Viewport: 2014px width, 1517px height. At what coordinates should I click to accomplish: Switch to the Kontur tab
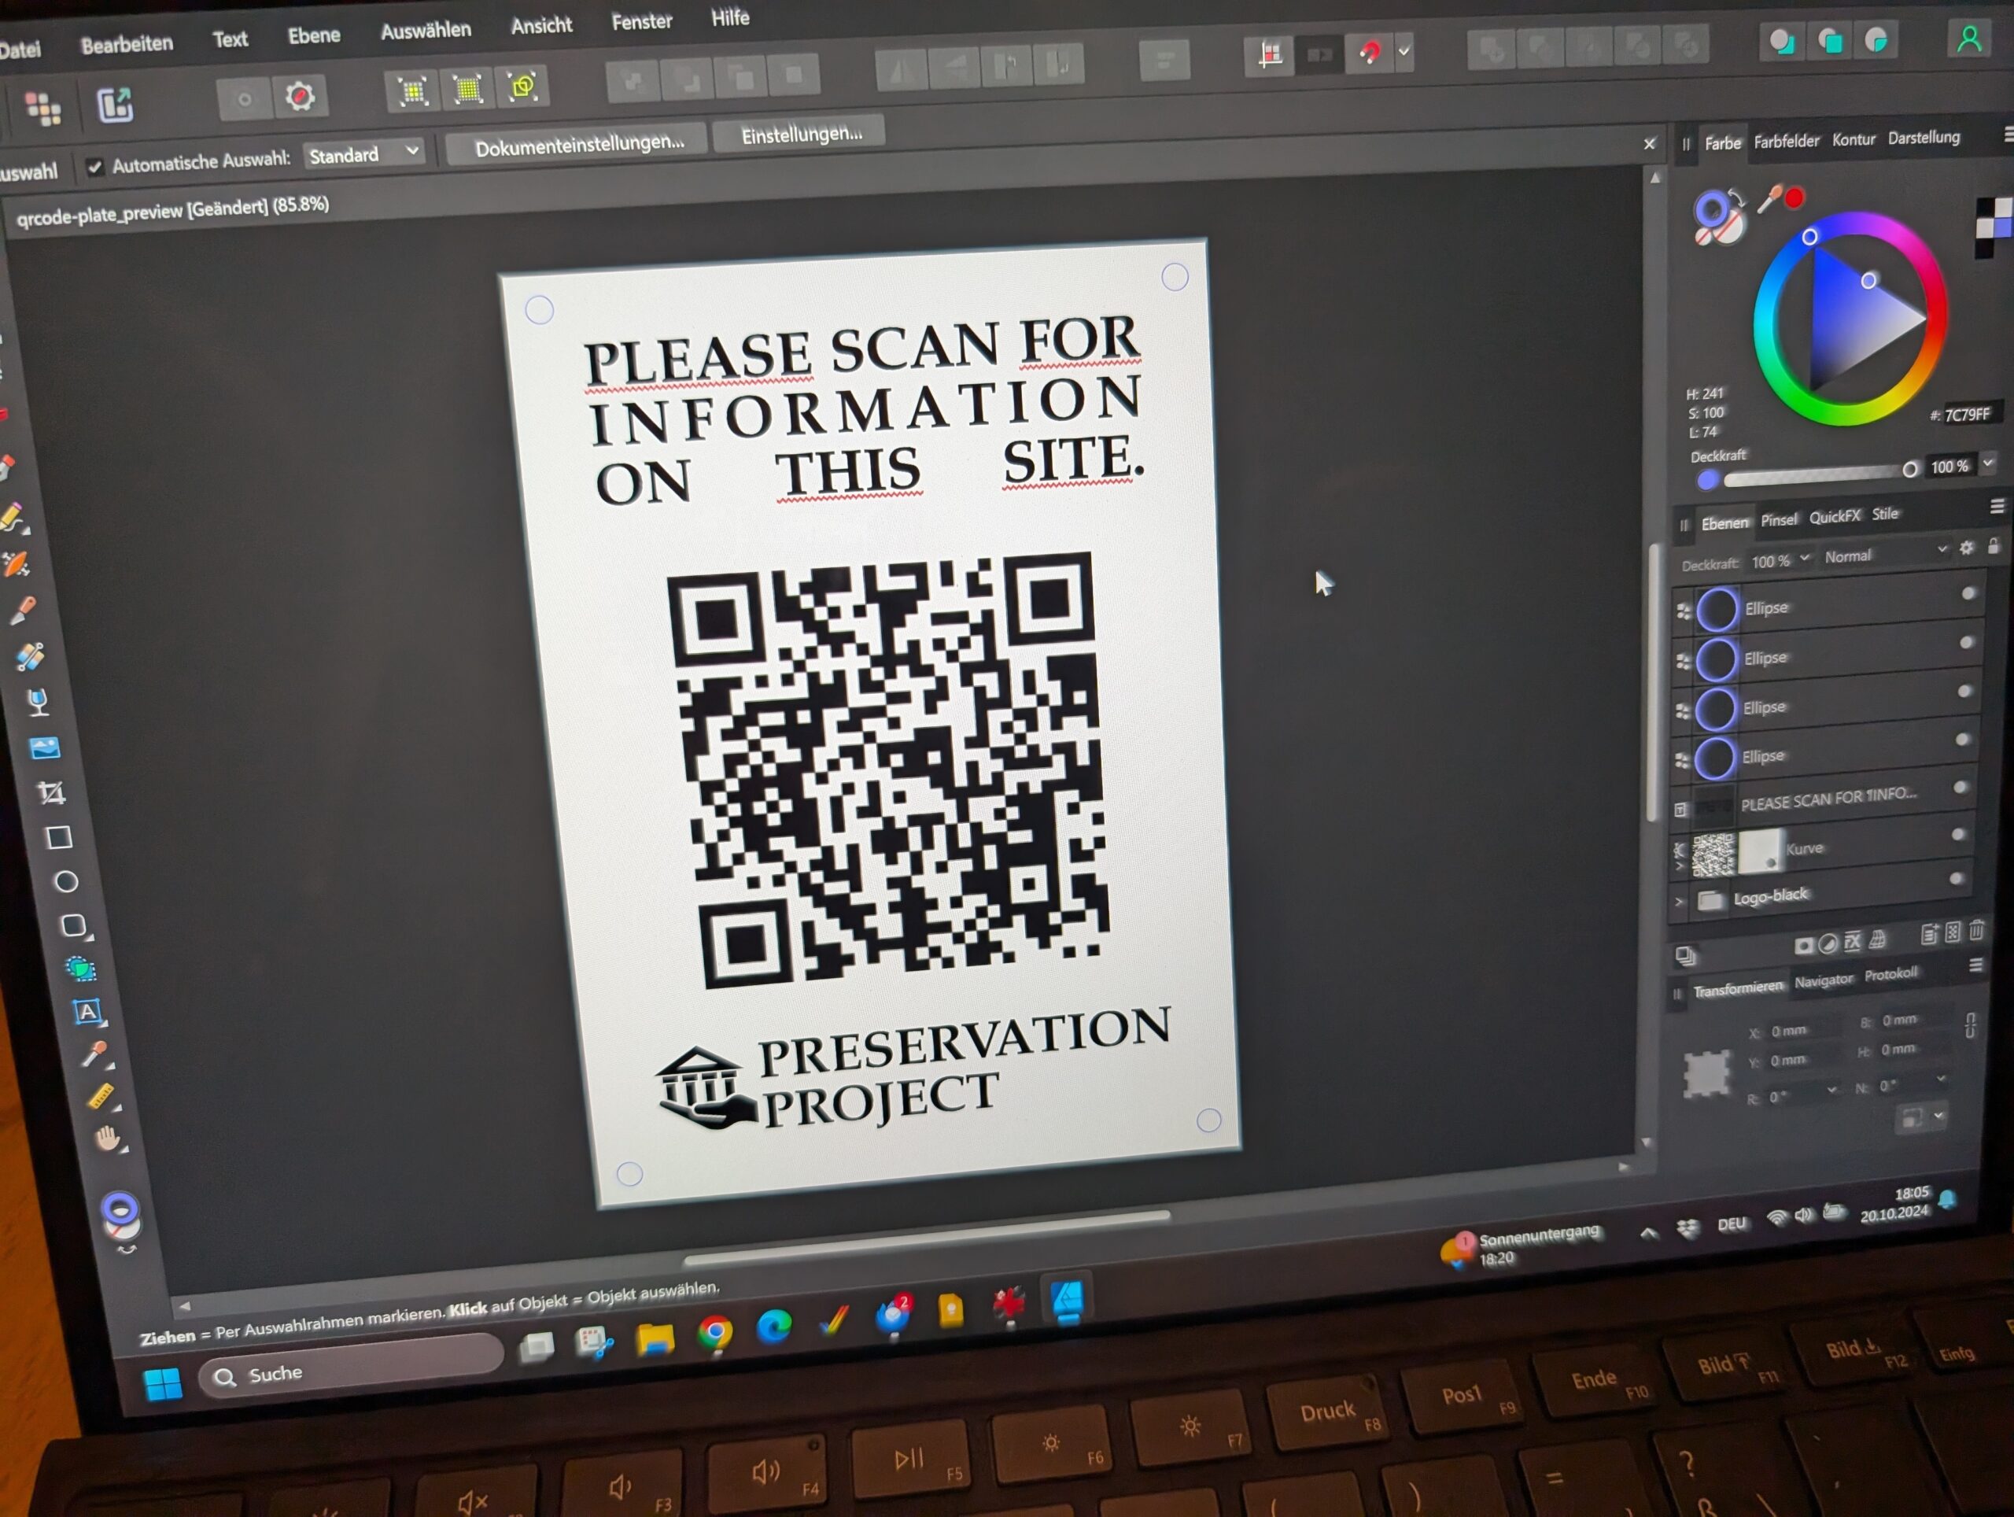tap(1854, 139)
